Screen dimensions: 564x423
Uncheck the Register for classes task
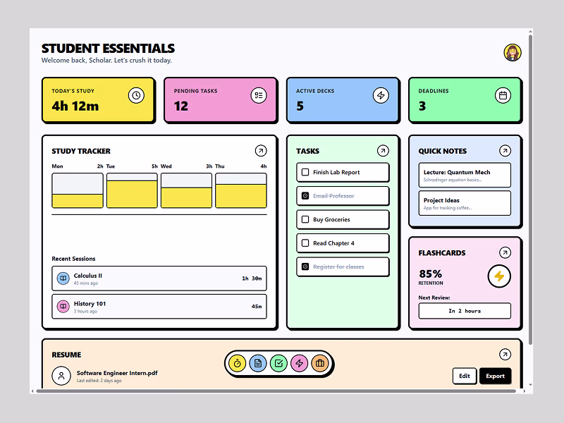pos(305,267)
